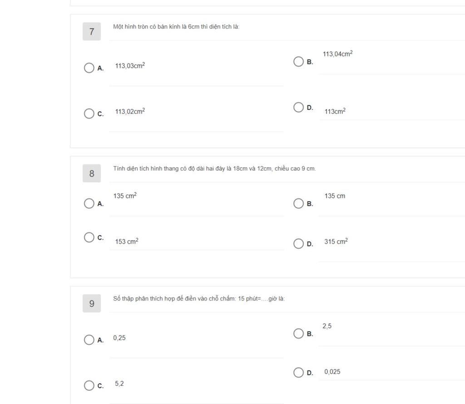Click the question number 7 badge
465x404 pixels.
(x=92, y=31)
